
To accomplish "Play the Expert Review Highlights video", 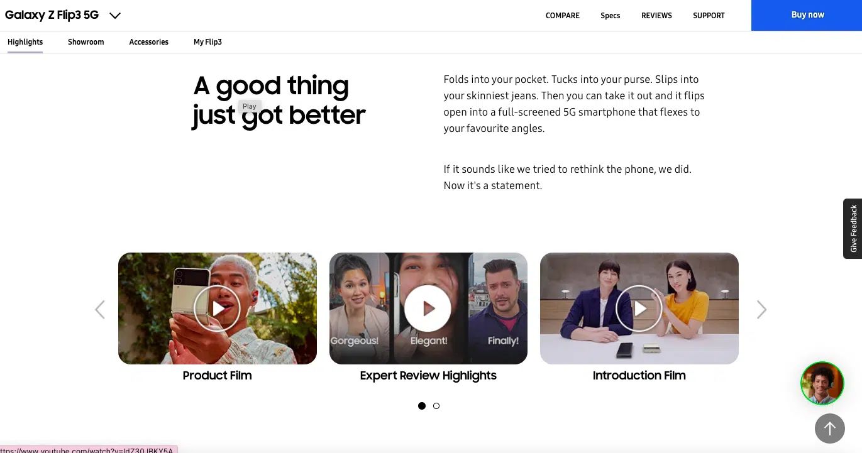I will pyautogui.click(x=428, y=308).
